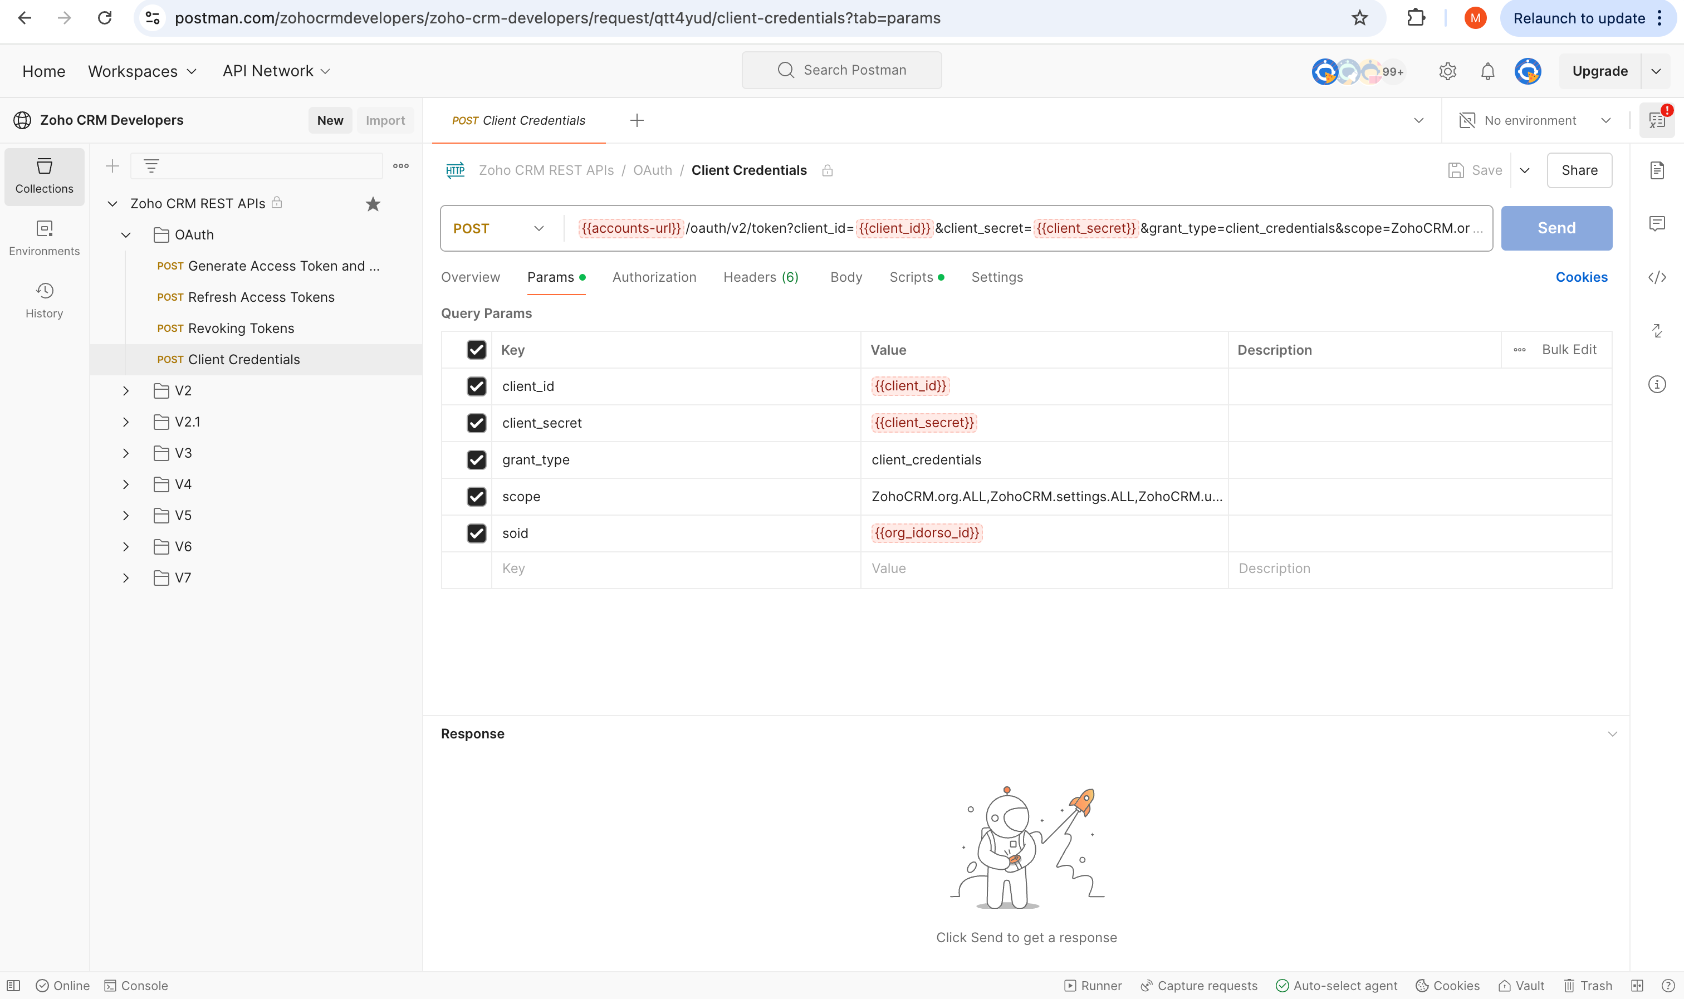Expand the V3 folder
The width and height of the screenshot is (1684, 999).
[x=126, y=453]
